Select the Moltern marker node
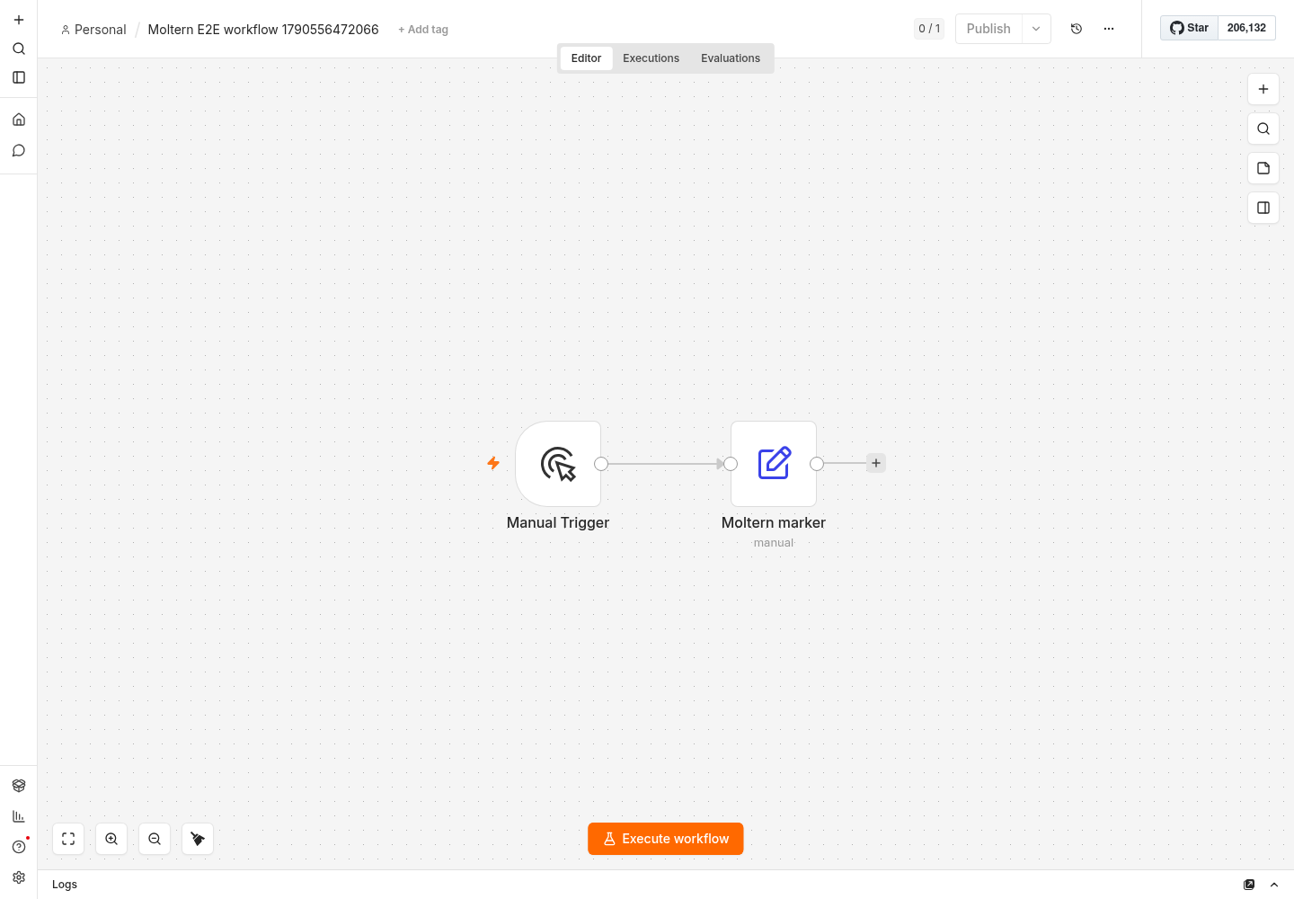The width and height of the screenshot is (1294, 899). (x=774, y=464)
